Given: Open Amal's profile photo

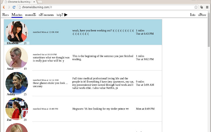Looking at the screenshot, I should [x=17, y=57].
